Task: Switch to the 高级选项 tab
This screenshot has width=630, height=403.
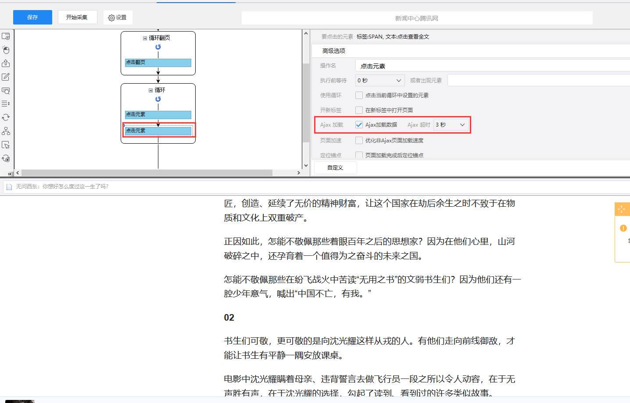Action: (x=334, y=51)
